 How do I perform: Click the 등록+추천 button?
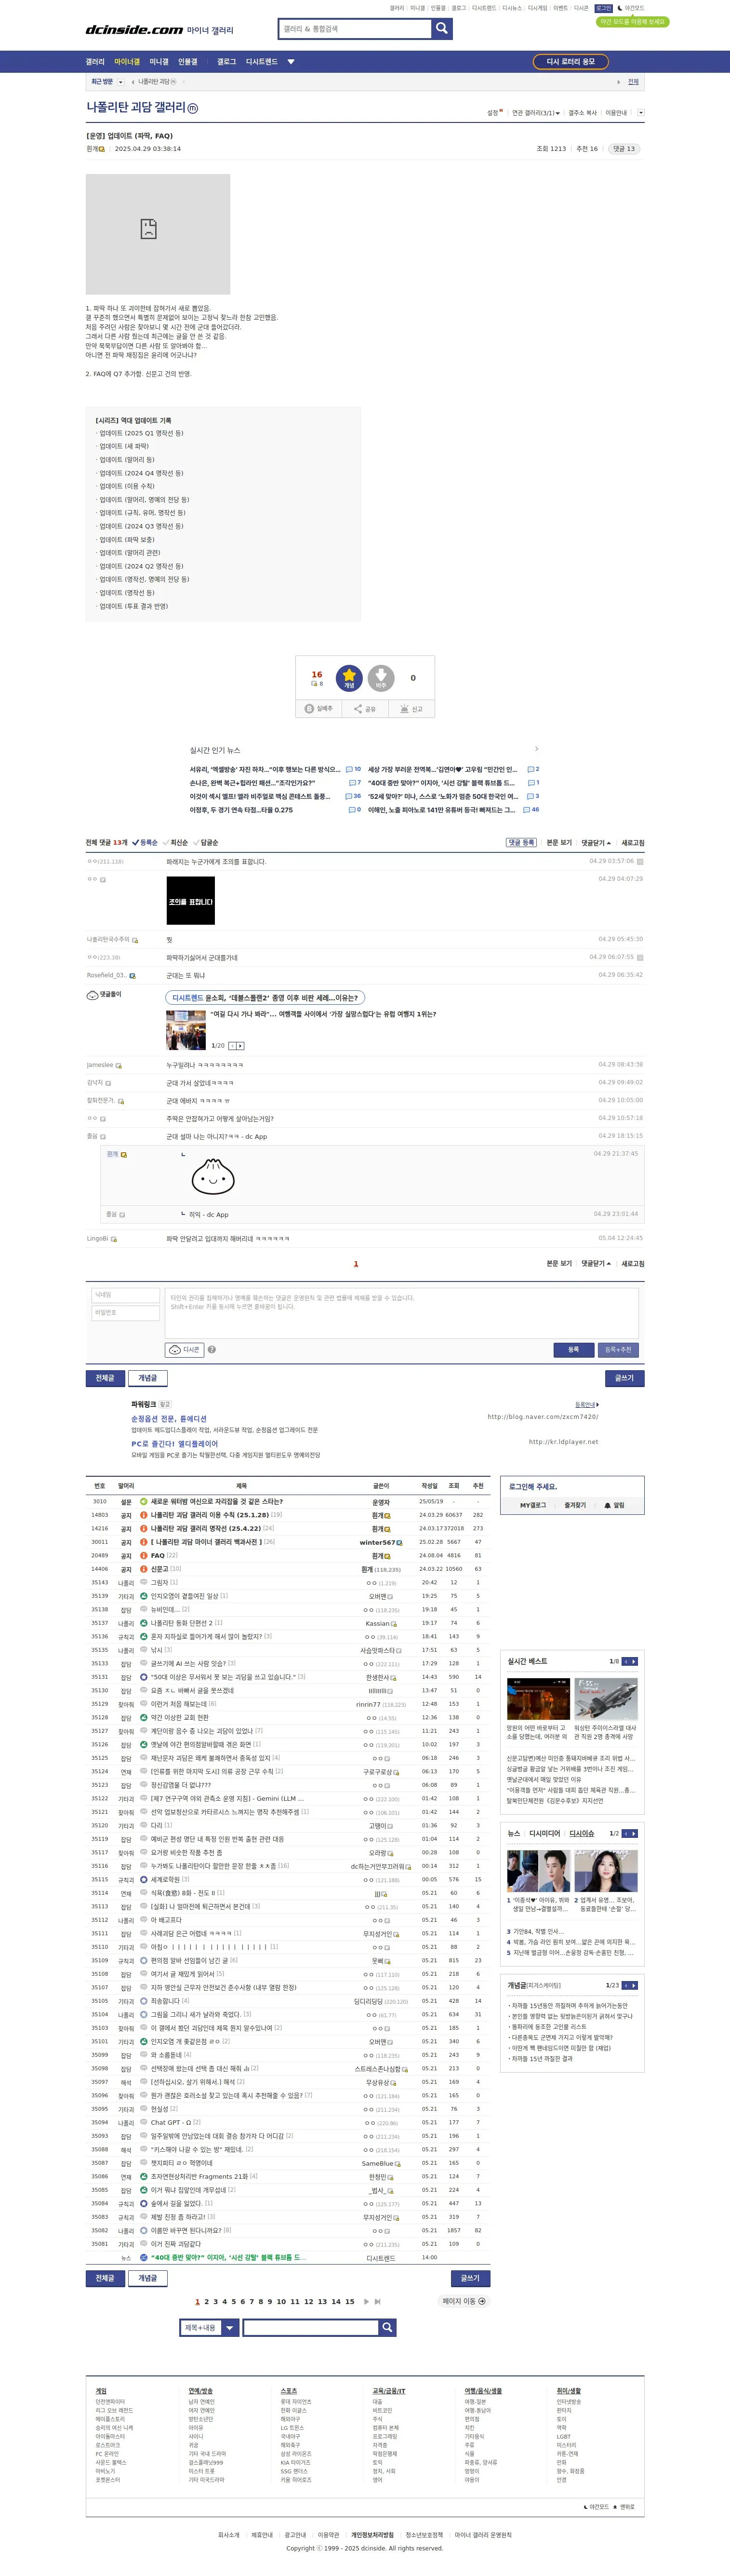click(618, 1350)
